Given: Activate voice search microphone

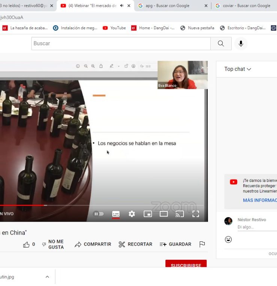Looking at the screenshot, I should point(241,43).
